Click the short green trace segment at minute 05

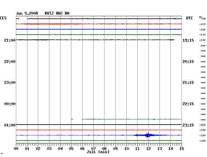[72, 119]
